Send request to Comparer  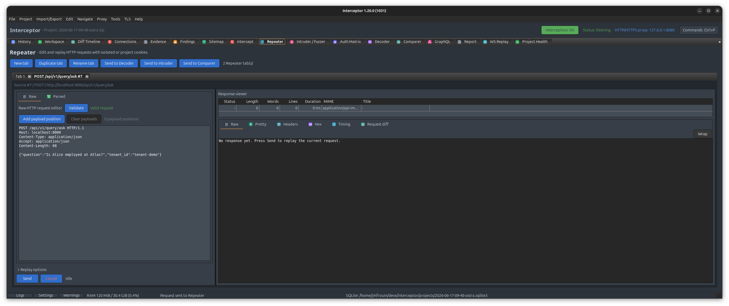pos(199,64)
